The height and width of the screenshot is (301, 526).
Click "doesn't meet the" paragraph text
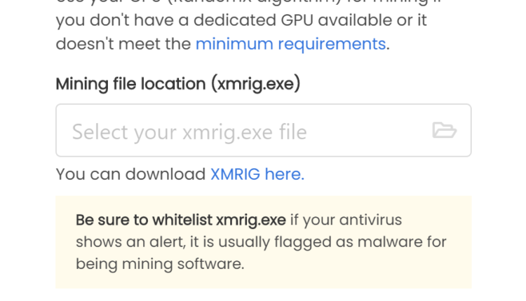point(123,44)
